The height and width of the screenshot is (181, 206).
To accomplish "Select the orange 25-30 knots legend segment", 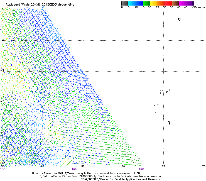I will click(x=161, y=3).
